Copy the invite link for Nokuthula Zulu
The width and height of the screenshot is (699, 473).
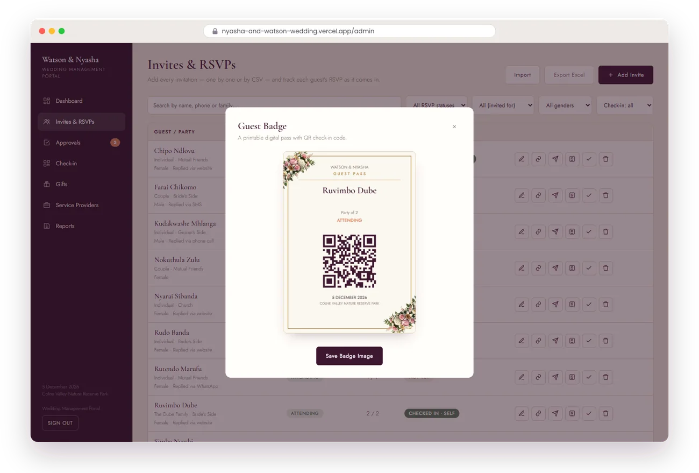[538, 268]
